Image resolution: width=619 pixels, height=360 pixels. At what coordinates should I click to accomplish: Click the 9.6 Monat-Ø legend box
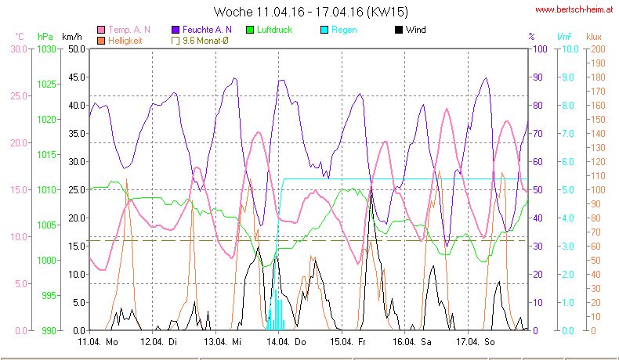pos(176,41)
